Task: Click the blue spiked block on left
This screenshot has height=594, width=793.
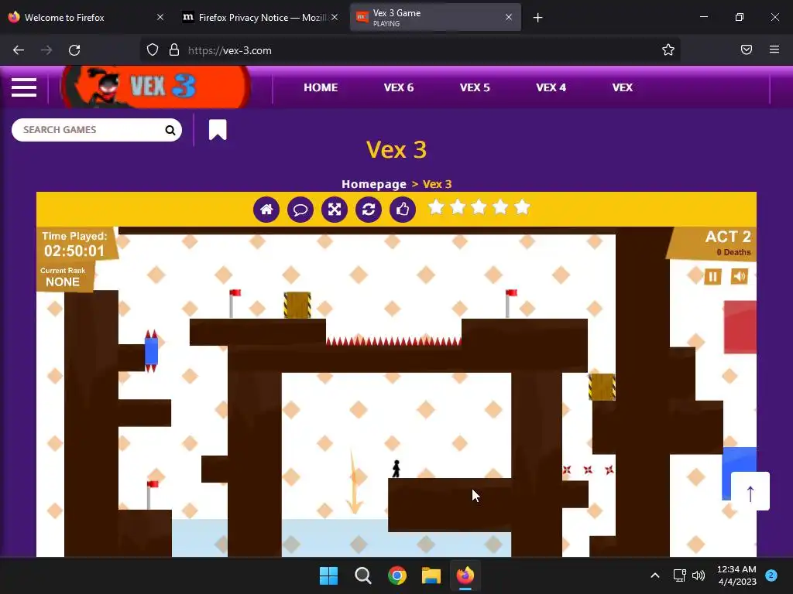Action: pyautogui.click(x=151, y=351)
